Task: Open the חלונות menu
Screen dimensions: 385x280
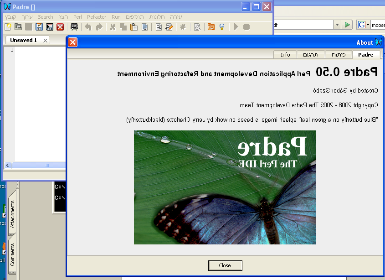Action: point(157,17)
